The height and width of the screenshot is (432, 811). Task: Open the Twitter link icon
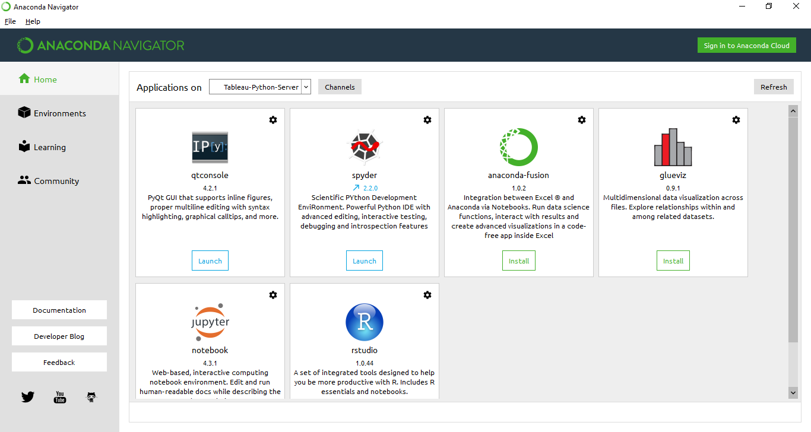pos(28,397)
